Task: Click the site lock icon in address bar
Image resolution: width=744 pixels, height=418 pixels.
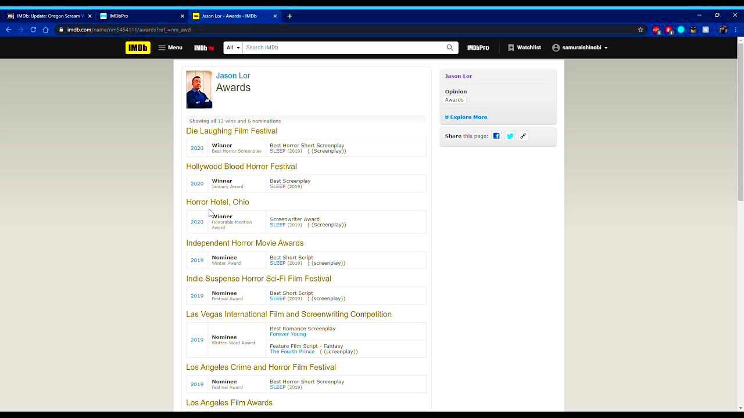Action: [x=61, y=30]
